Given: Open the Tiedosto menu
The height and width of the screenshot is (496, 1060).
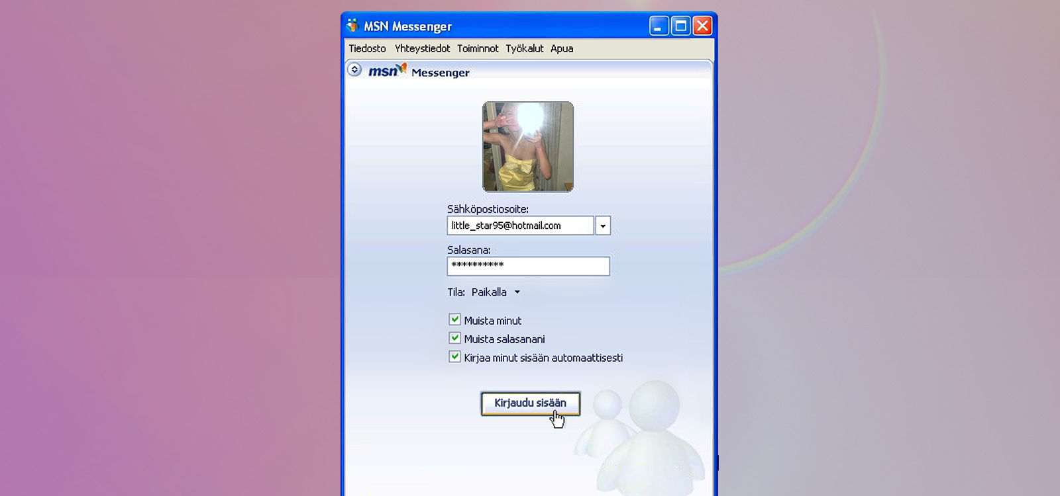Looking at the screenshot, I should pyautogui.click(x=367, y=49).
